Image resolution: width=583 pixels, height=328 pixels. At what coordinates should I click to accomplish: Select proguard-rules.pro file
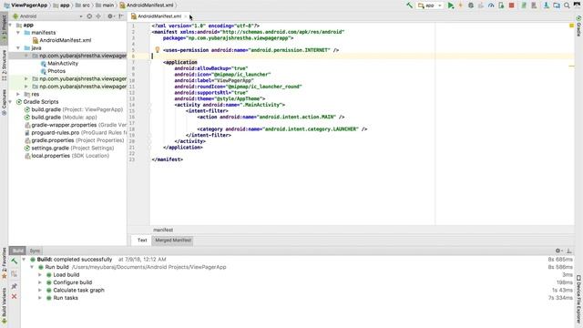[x=76, y=133]
